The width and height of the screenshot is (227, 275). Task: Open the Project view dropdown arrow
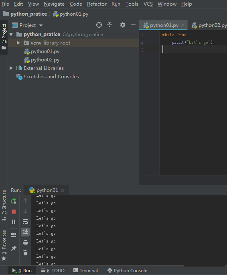[41, 25]
